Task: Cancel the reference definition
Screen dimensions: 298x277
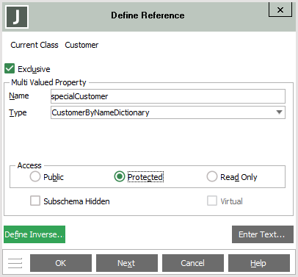Action: 193,263
